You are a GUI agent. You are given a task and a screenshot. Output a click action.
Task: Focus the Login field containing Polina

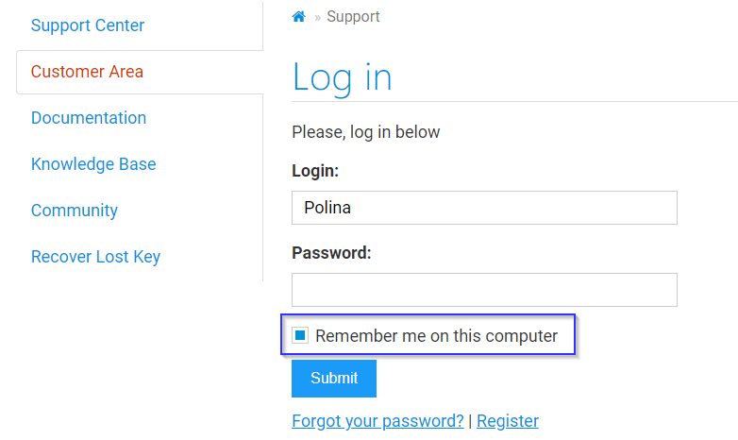point(484,208)
